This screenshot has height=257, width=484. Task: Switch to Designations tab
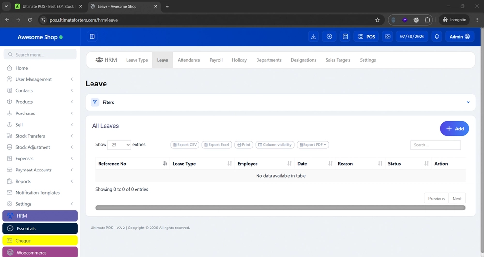coord(303,60)
